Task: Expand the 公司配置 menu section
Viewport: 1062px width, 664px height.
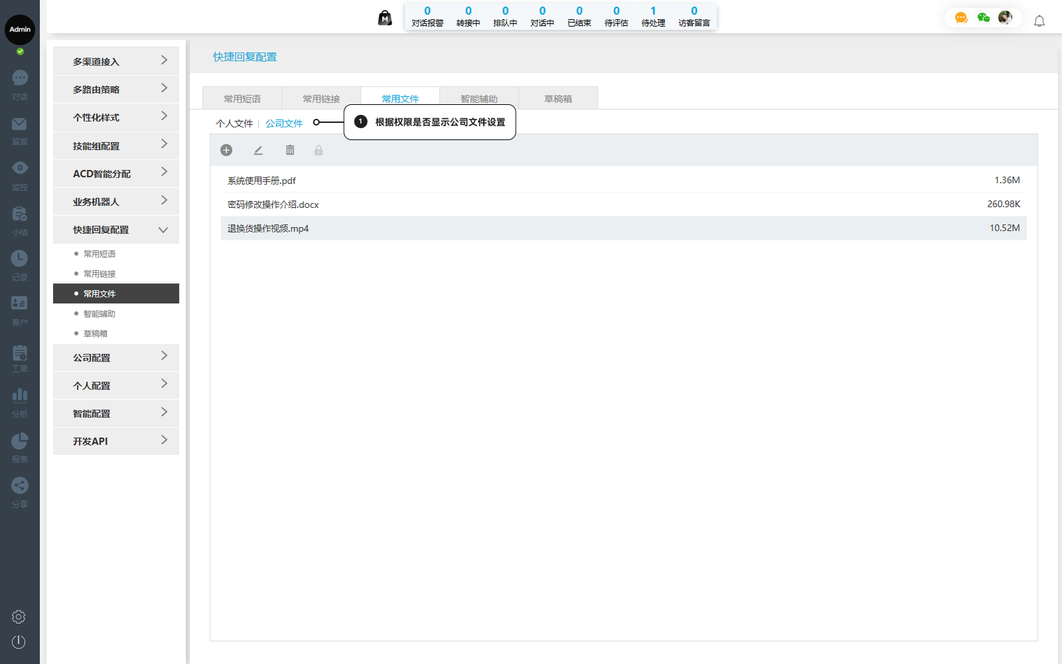Action: [x=116, y=357]
